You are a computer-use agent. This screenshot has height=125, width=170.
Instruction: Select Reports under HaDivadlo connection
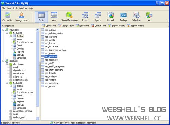coord(20,52)
